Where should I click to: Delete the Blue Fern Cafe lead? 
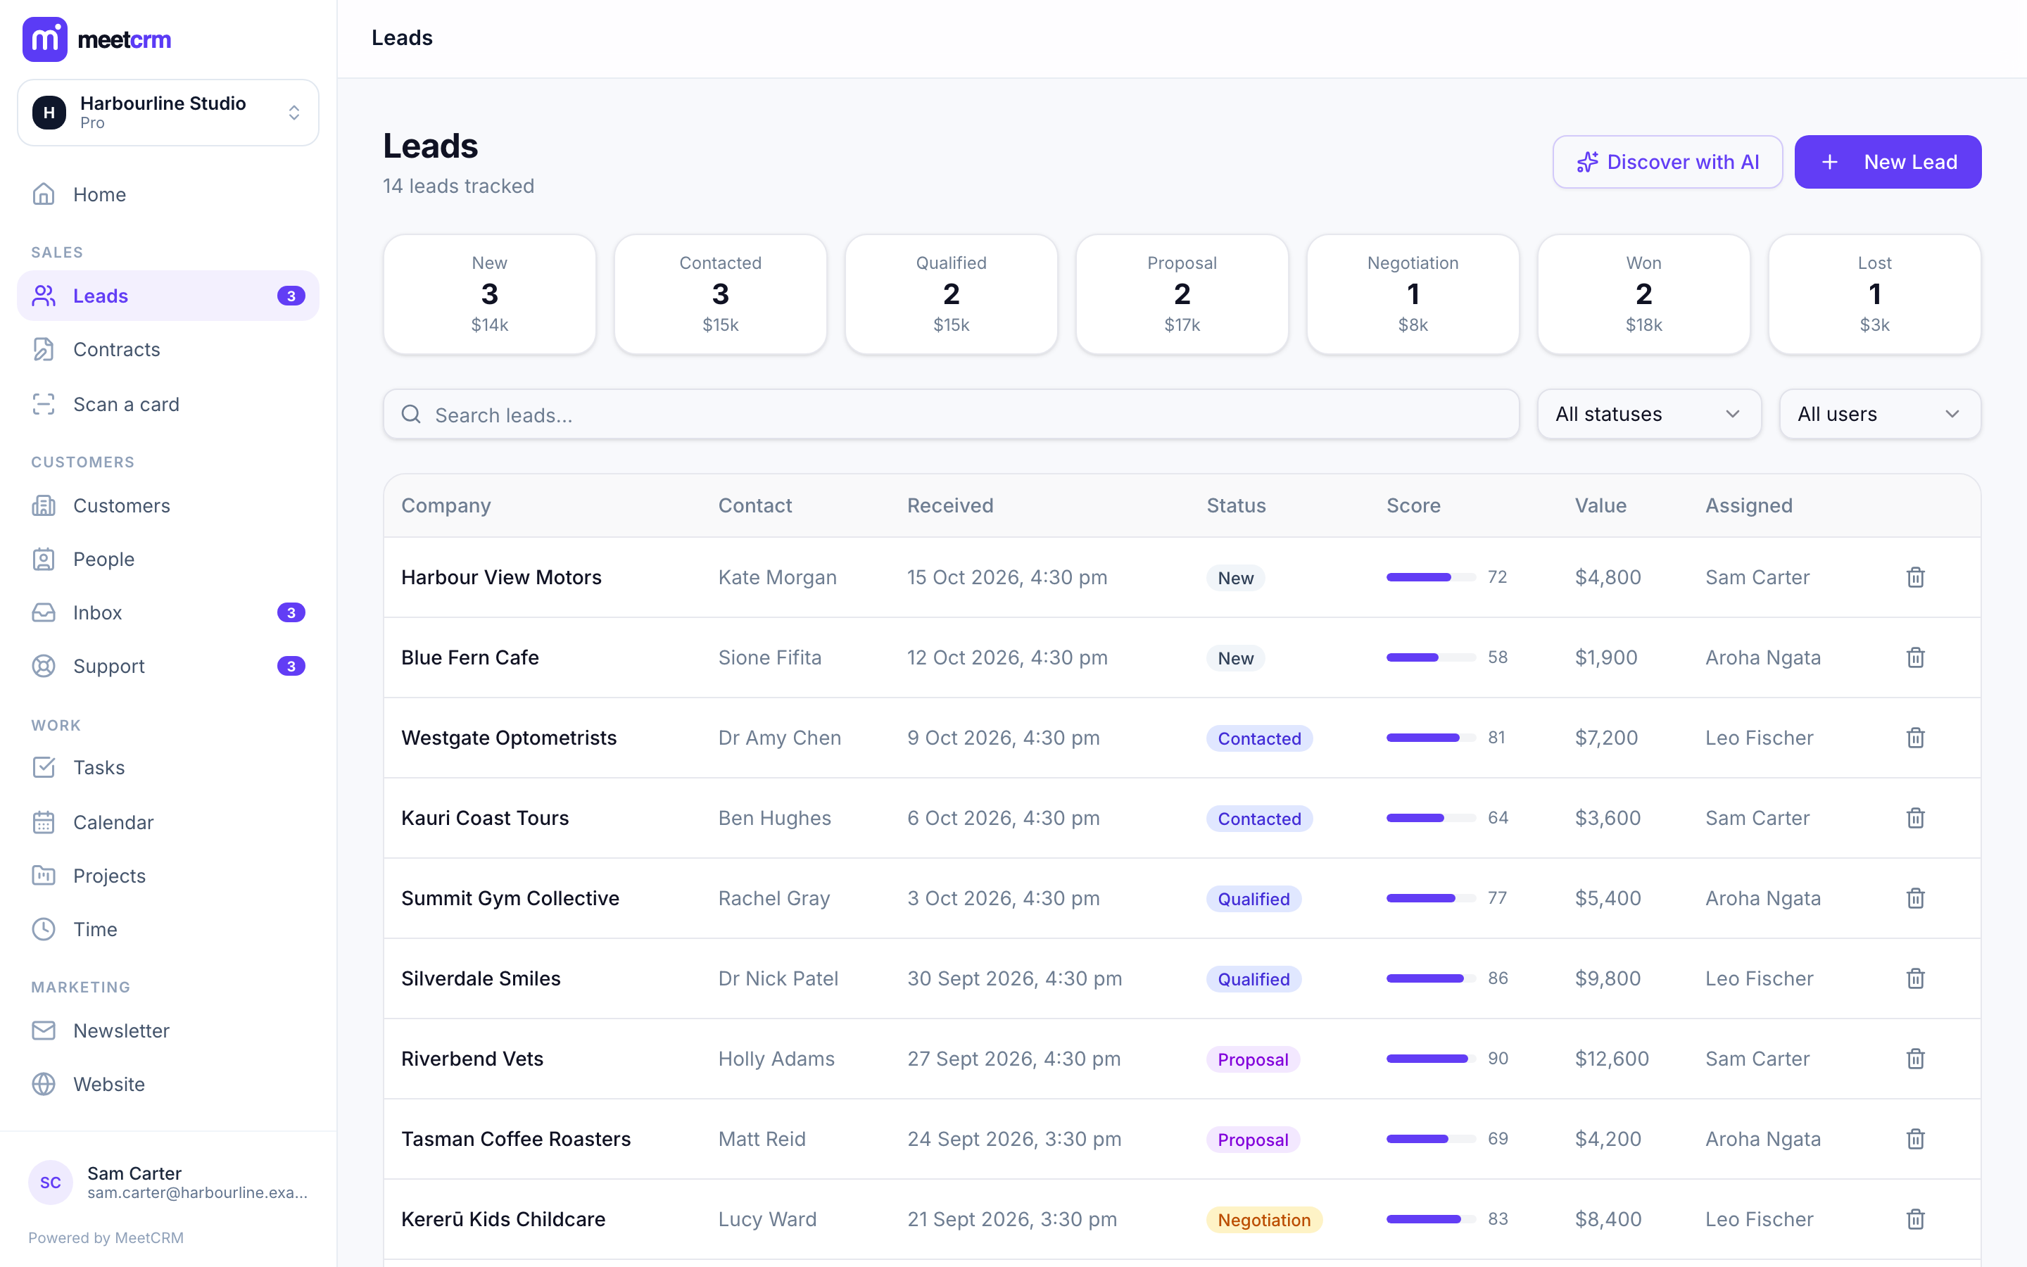[1916, 658]
